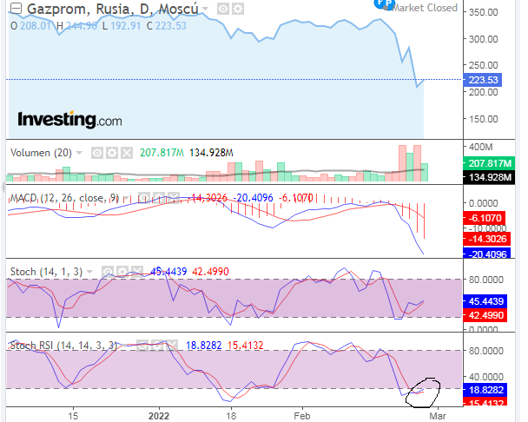
Task: Click the Gazprom, Rusia, D, Moscú title
Action: (113, 9)
